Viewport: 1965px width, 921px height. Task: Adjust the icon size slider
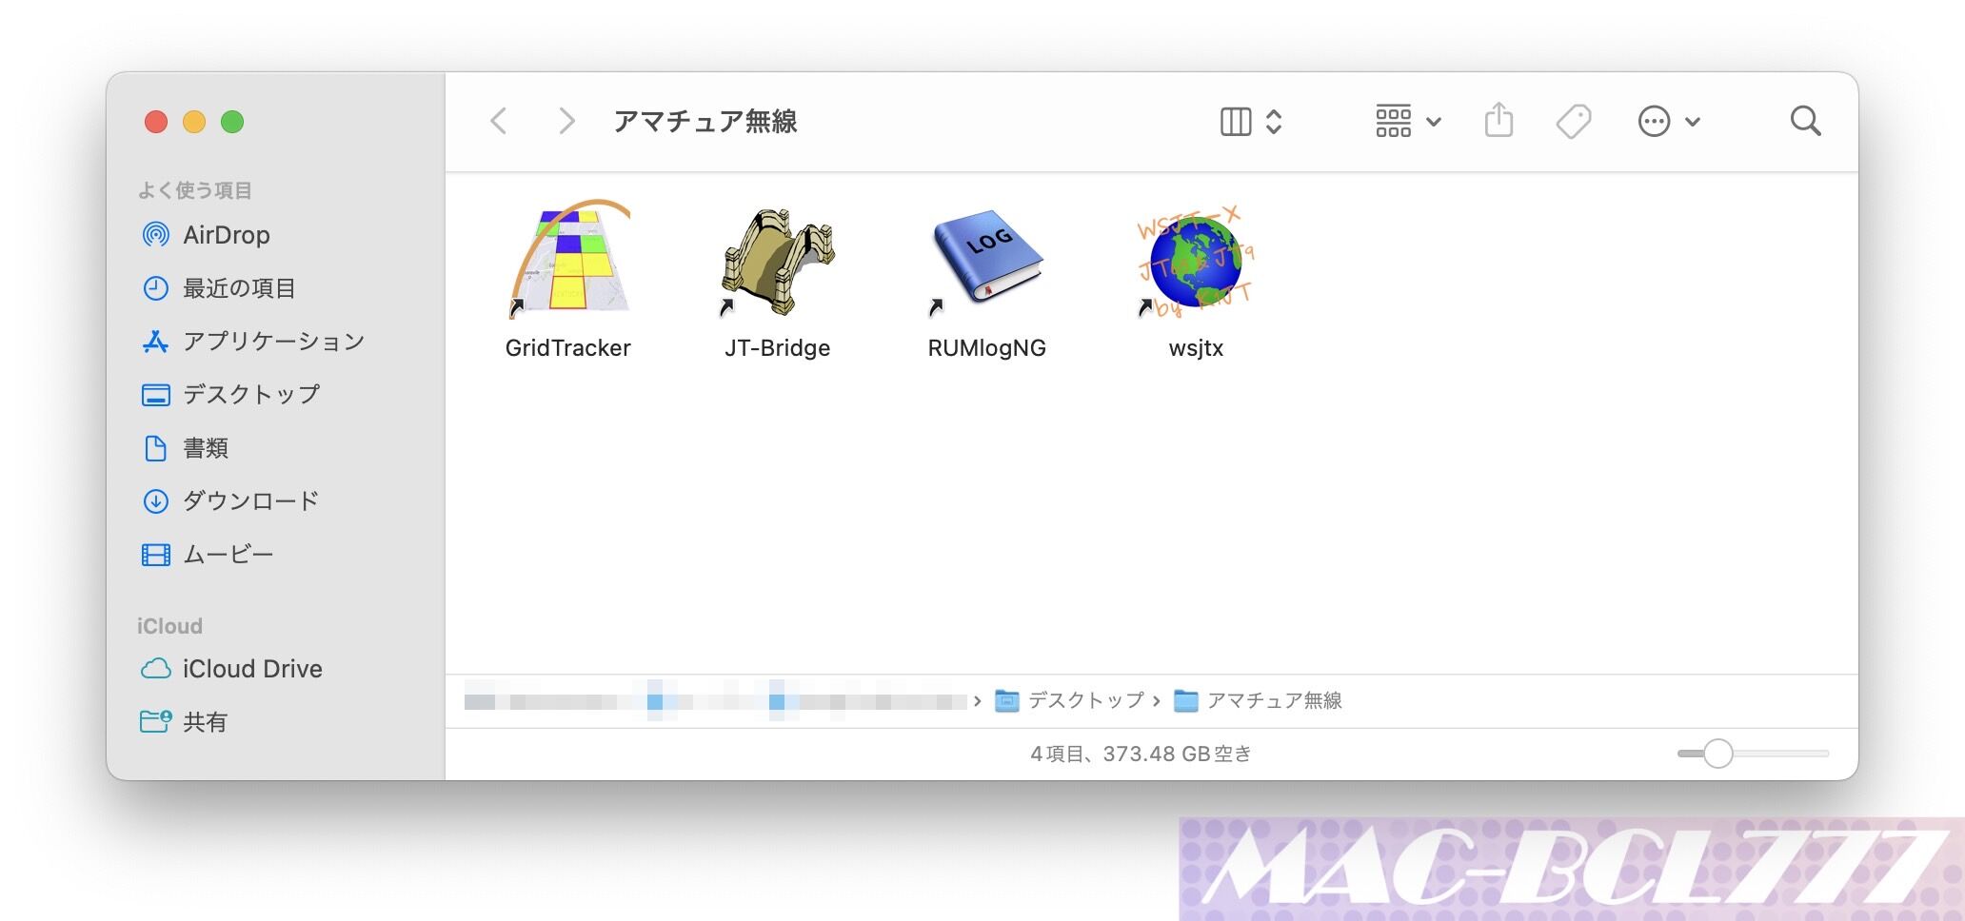click(x=1719, y=753)
